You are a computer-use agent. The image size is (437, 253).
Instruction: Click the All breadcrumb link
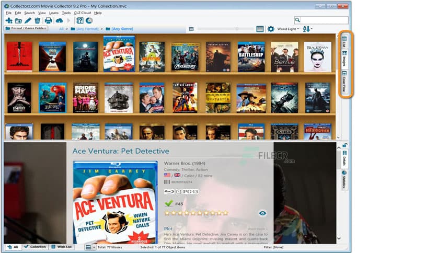pyautogui.click(x=61, y=29)
